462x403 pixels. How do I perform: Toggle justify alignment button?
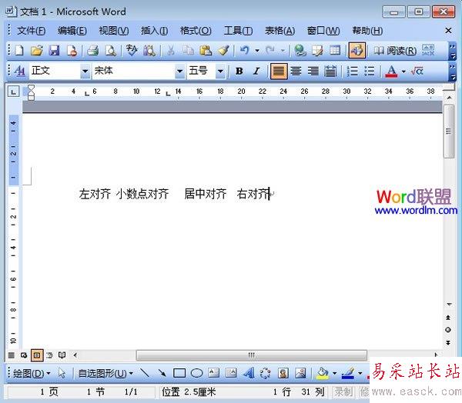tap(279, 71)
